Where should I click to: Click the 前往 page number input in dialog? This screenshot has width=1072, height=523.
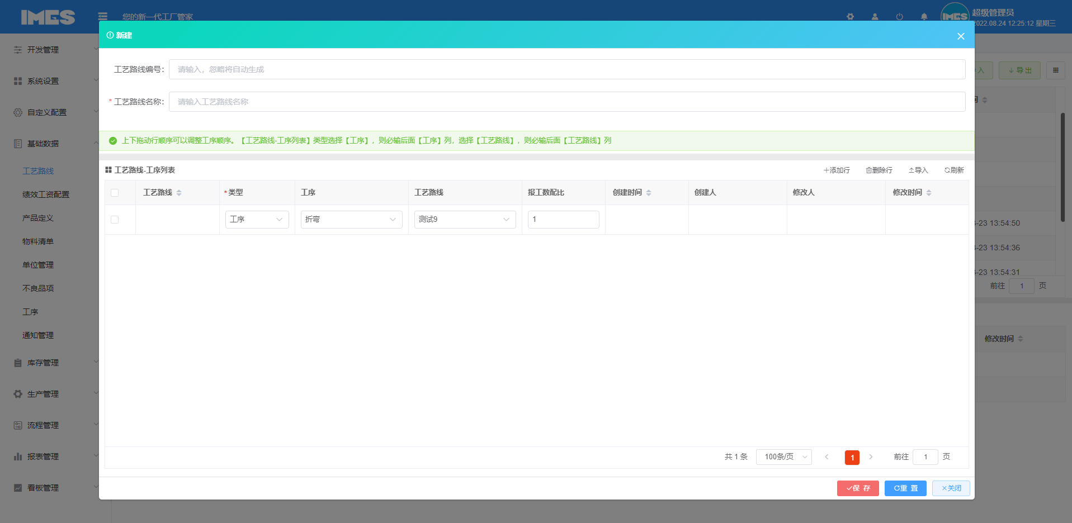925,457
